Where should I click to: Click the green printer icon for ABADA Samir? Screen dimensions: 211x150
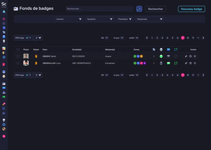[x=161, y=56]
